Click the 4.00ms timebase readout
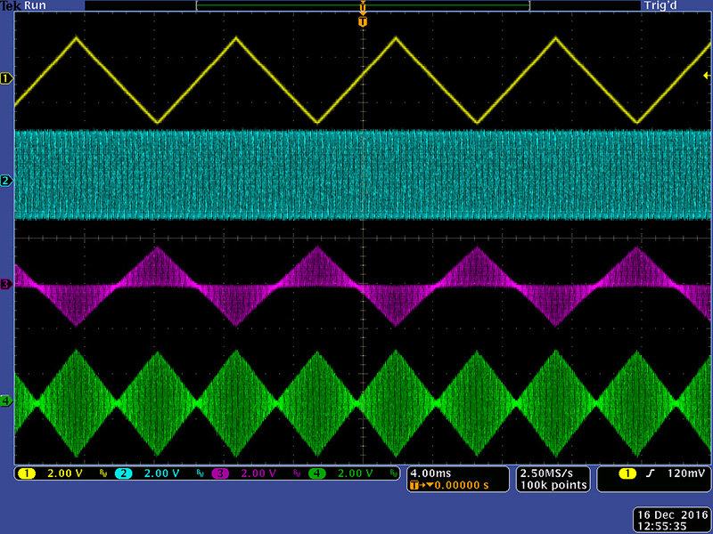This screenshot has height=534, width=713. click(428, 473)
